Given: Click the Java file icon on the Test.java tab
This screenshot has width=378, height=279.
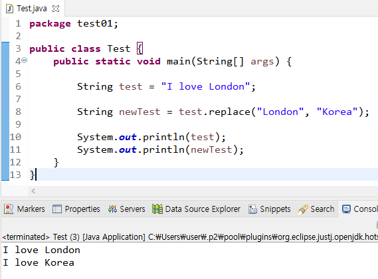Looking at the screenshot, I should 9,9.
